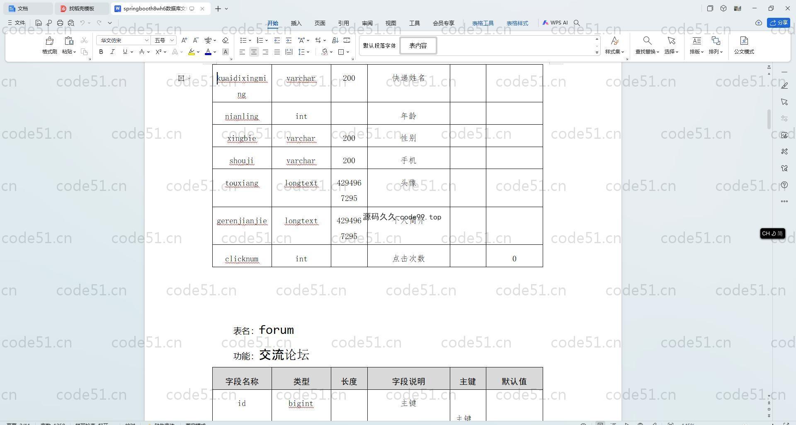Increase paragraph indent
The image size is (796, 425).
tap(289, 40)
